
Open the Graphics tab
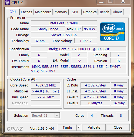pos(90,12)
